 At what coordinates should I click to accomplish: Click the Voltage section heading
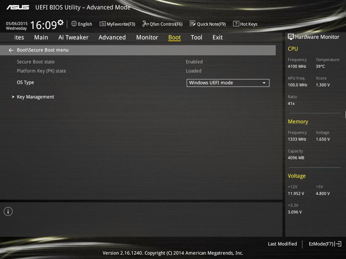point(297,176)
